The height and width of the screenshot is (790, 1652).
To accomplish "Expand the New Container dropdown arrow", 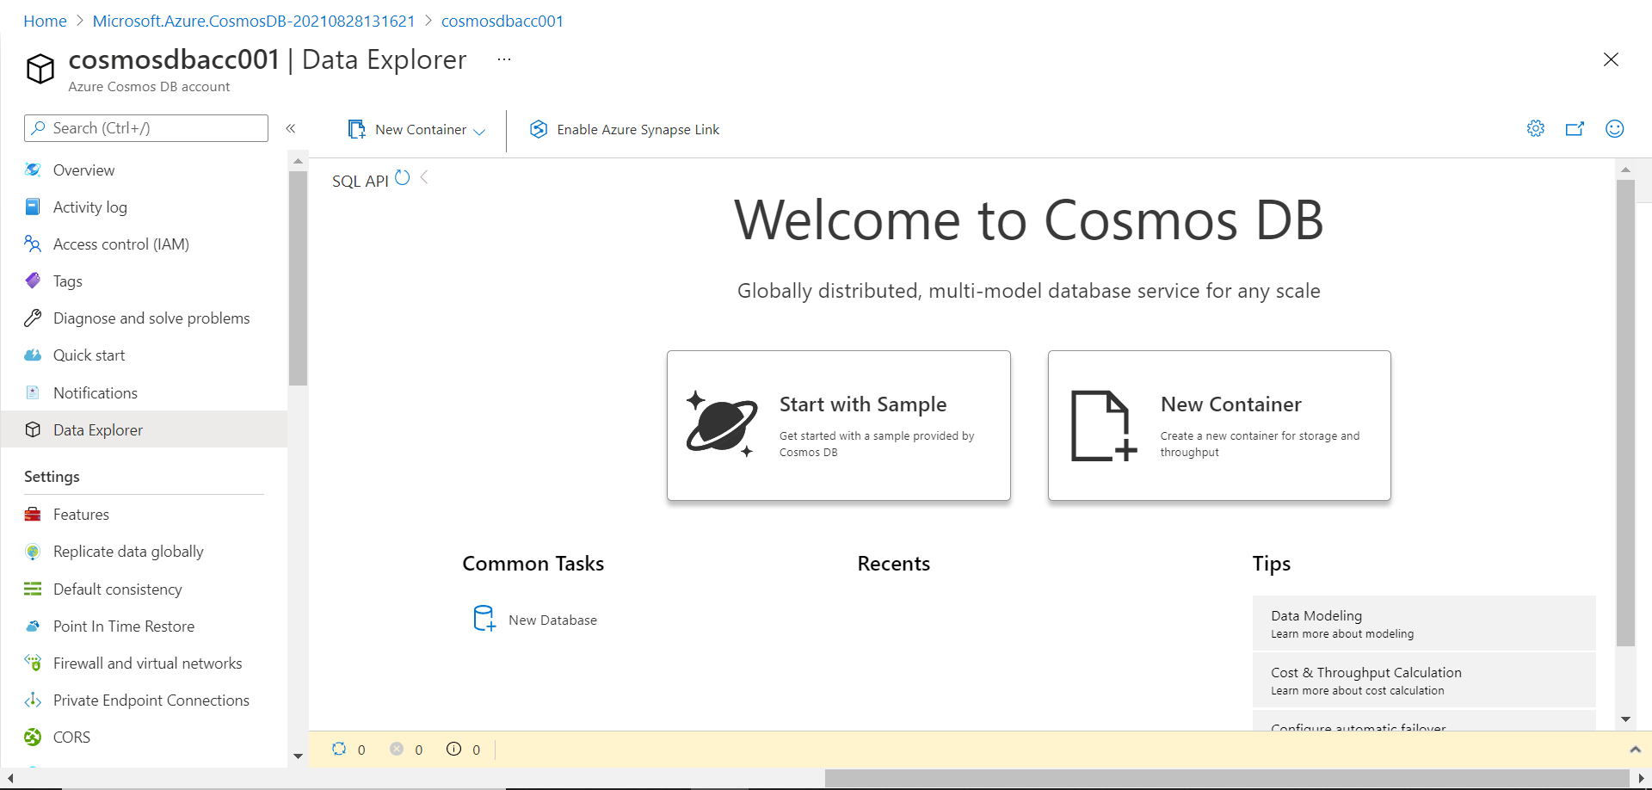I will (x=479, y=131).
